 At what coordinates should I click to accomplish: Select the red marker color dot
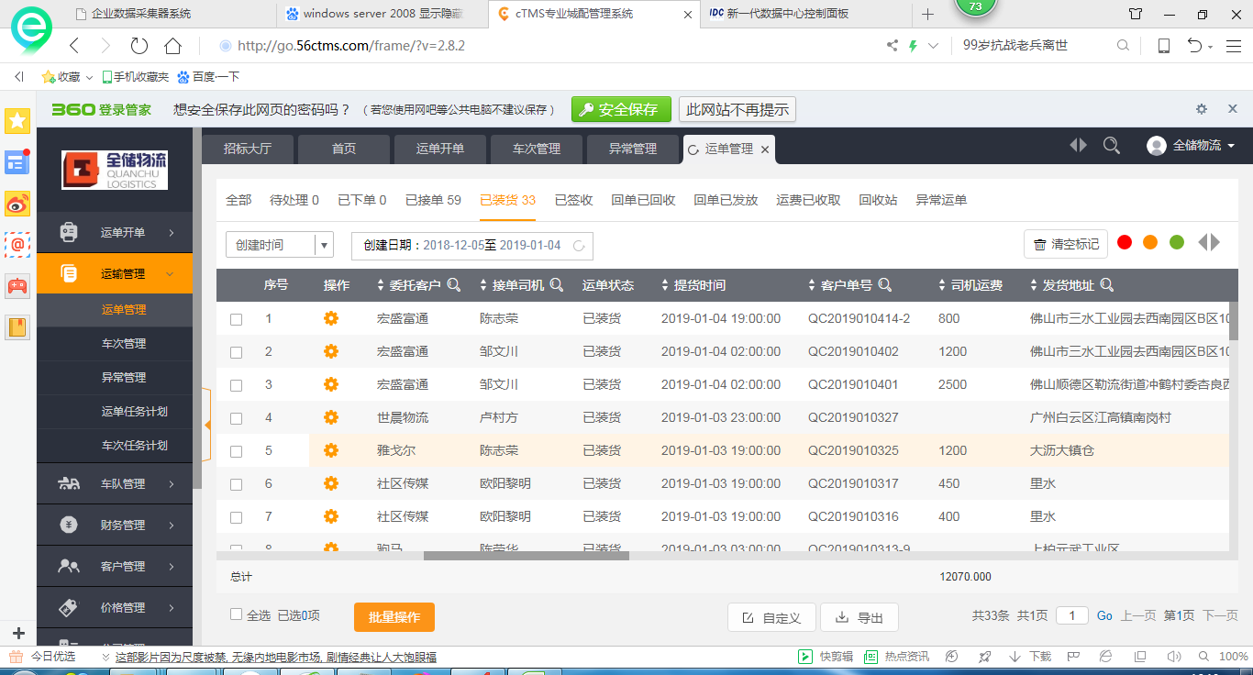pos(1125,242)
